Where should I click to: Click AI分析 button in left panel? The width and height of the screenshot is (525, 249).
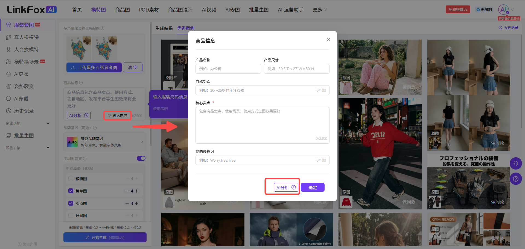tap(79, 115)
